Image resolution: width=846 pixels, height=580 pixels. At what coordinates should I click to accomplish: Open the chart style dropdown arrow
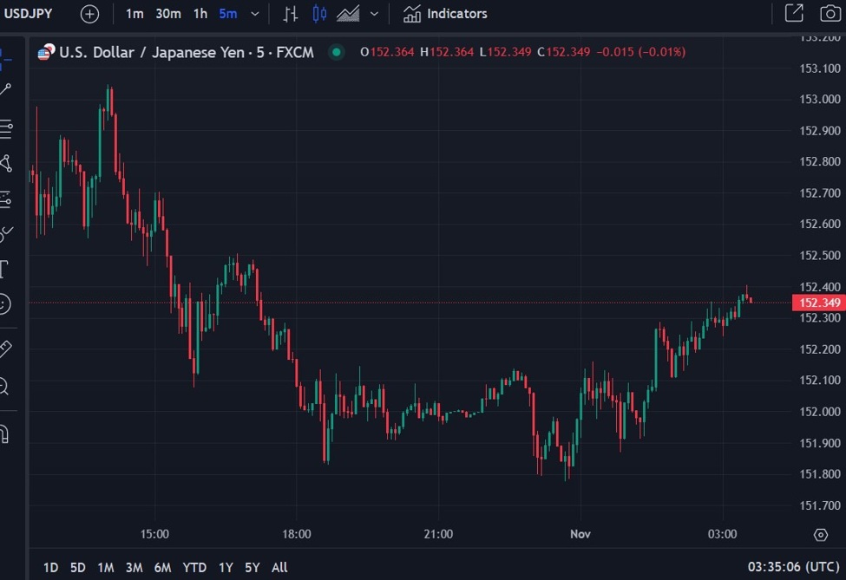tap(373, 14)
